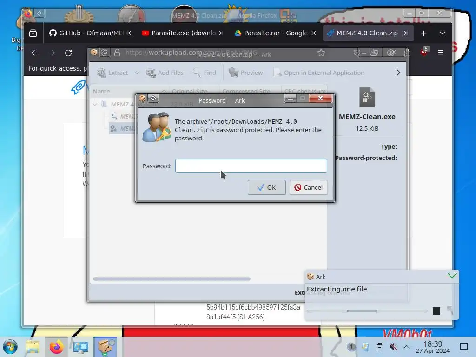Close the Parasite.rar Google Drive tab

click(314, 33)
